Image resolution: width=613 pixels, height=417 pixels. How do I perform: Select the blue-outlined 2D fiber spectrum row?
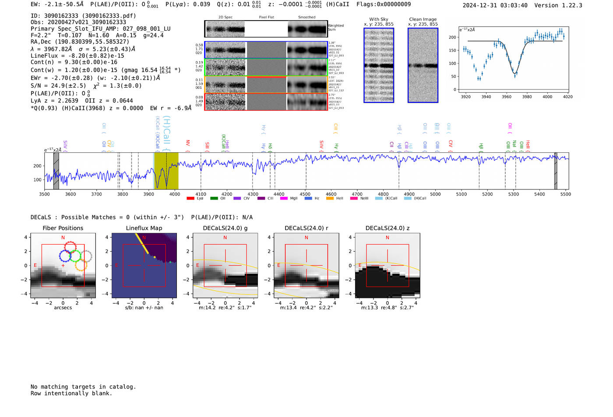pyautogui.click(x=266, y=50)
